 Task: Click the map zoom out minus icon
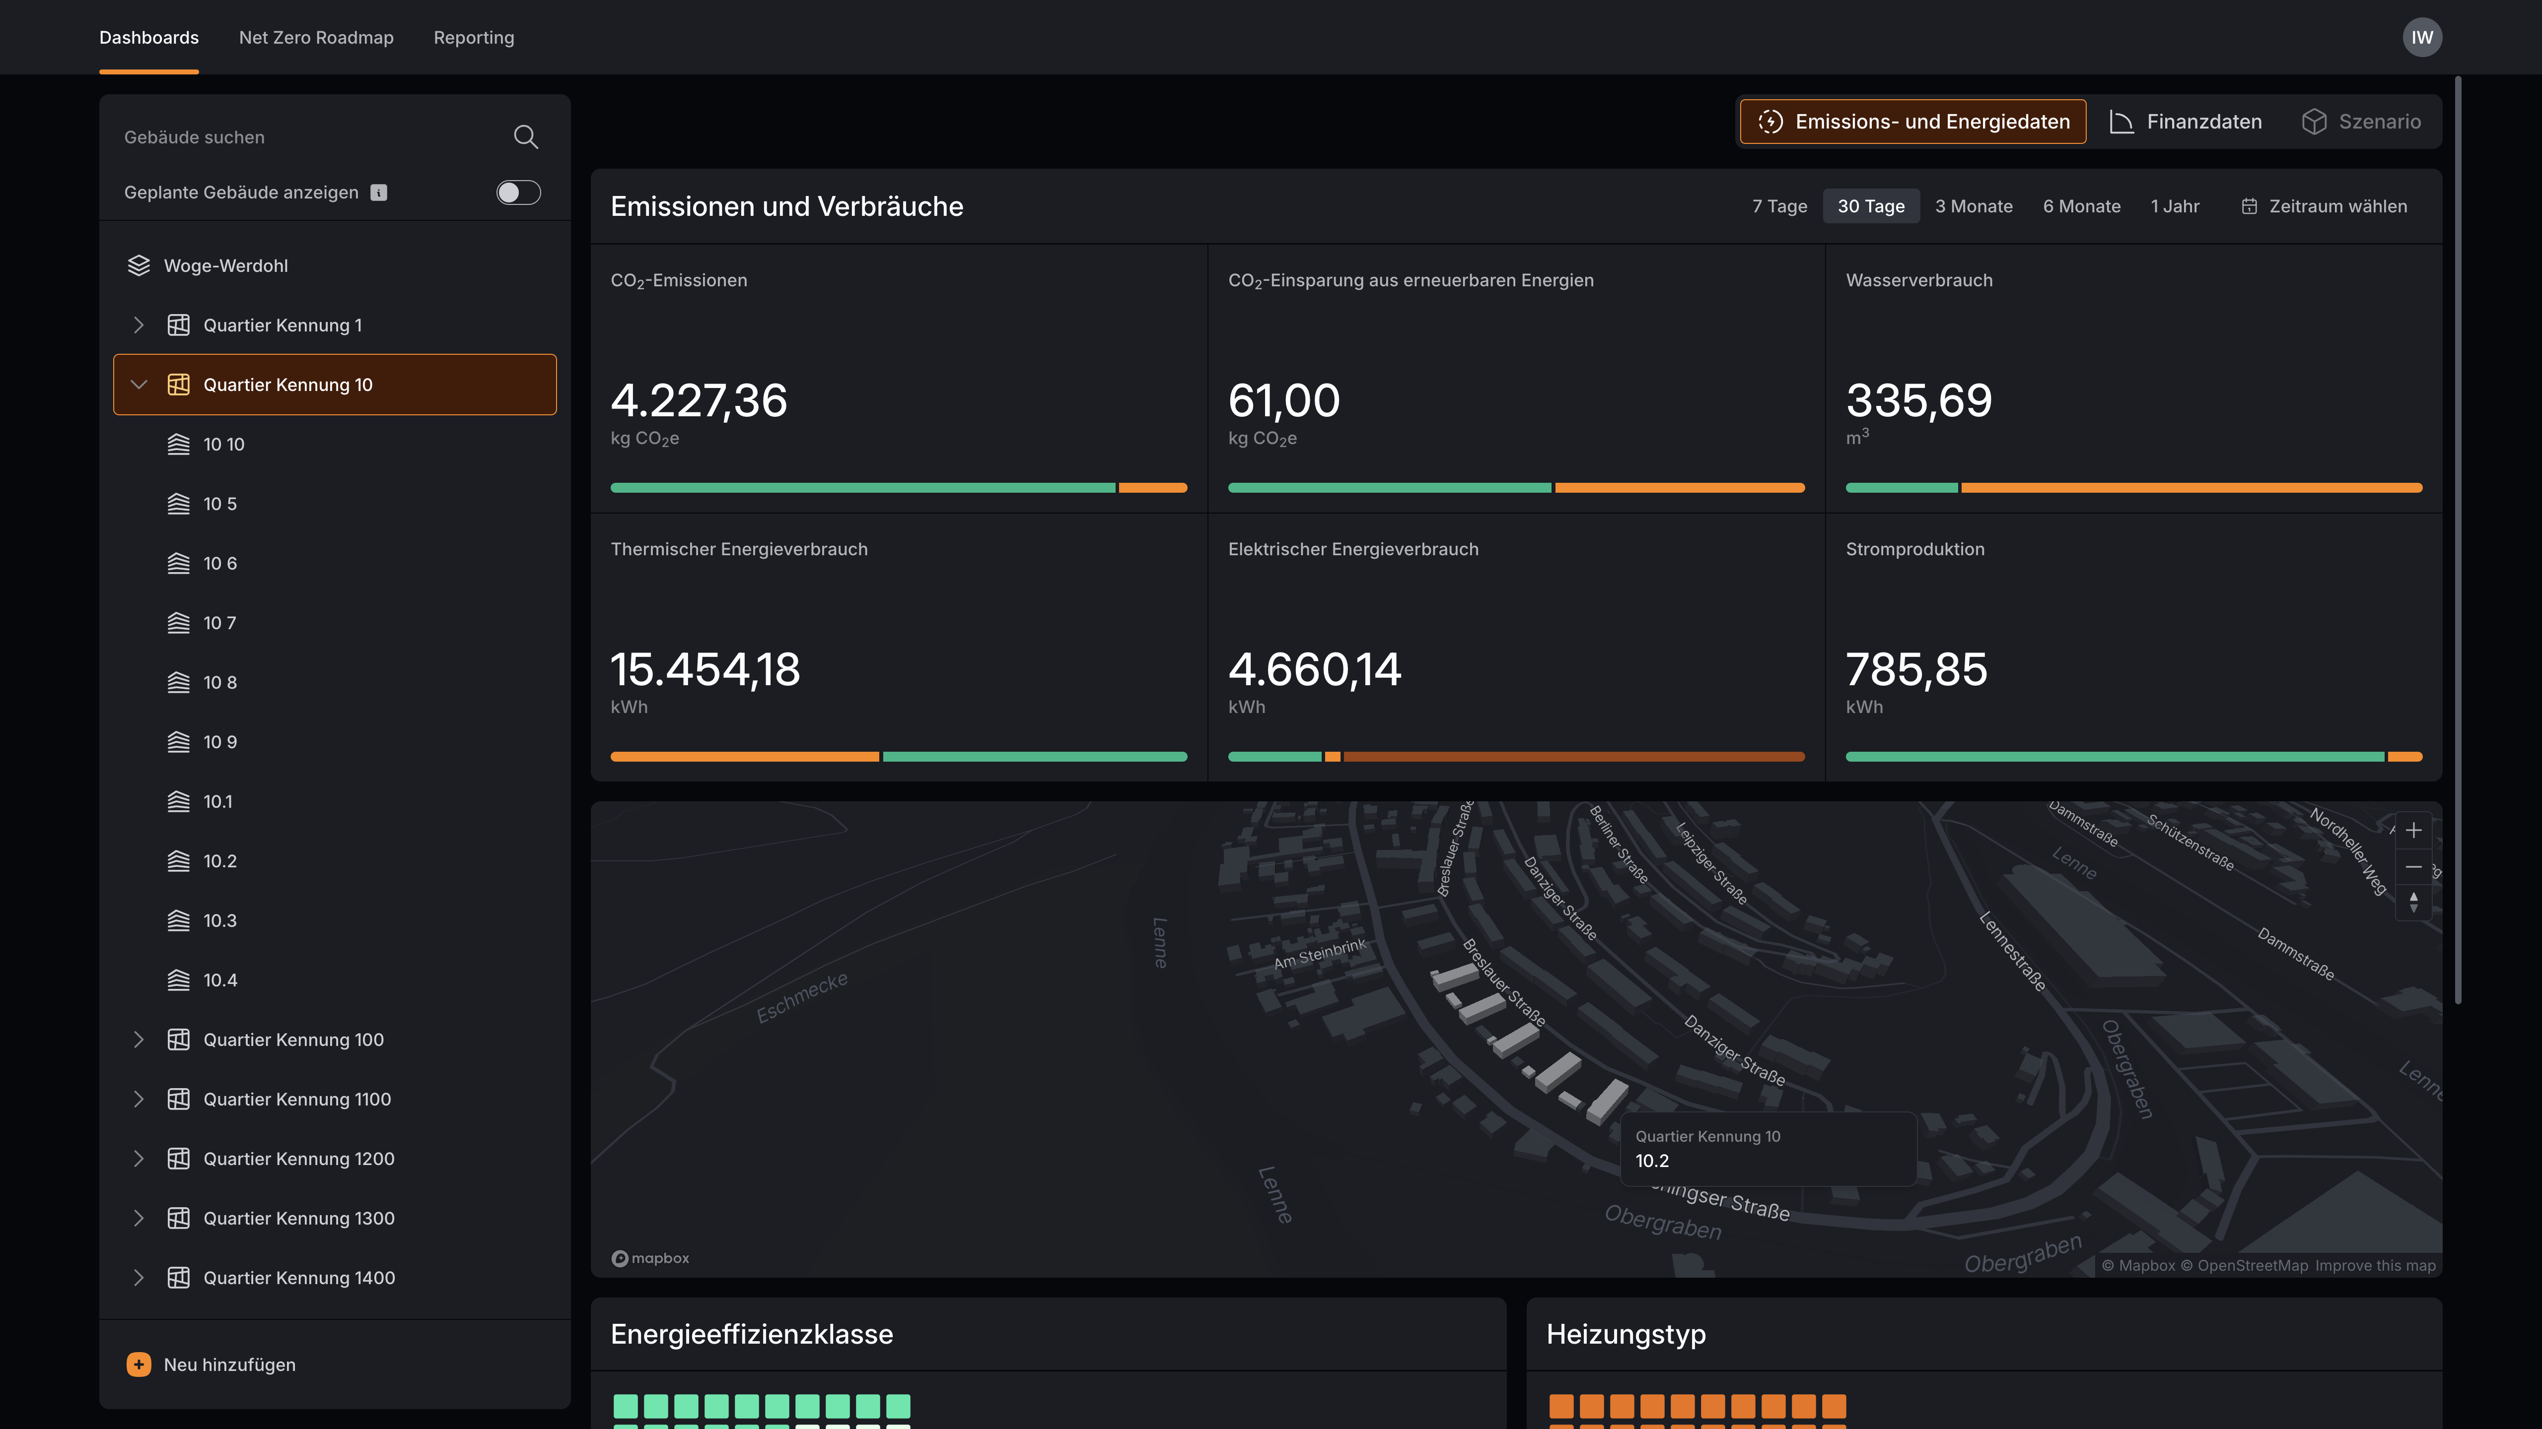[x=2414, y=867]
